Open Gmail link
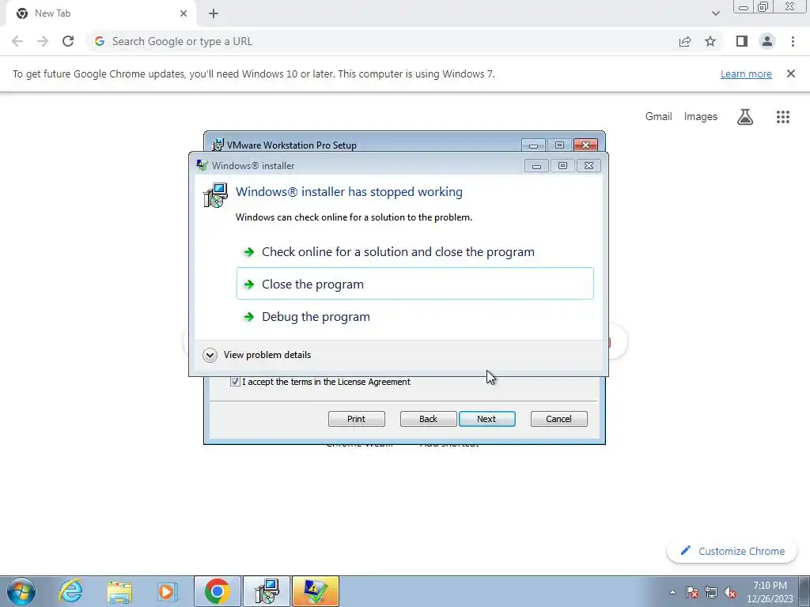The height and width of the screenshot is (607, 810). point(659,117)
